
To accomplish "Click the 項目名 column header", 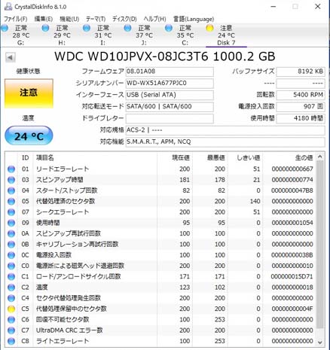I will (45, 158).
